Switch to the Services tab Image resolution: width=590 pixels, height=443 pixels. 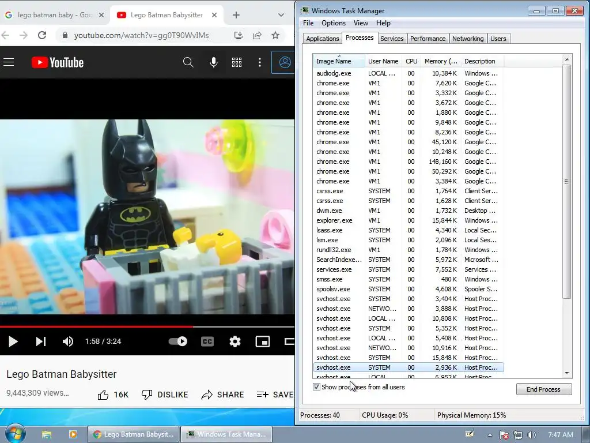pyautogui.click(x=392, y=39)
